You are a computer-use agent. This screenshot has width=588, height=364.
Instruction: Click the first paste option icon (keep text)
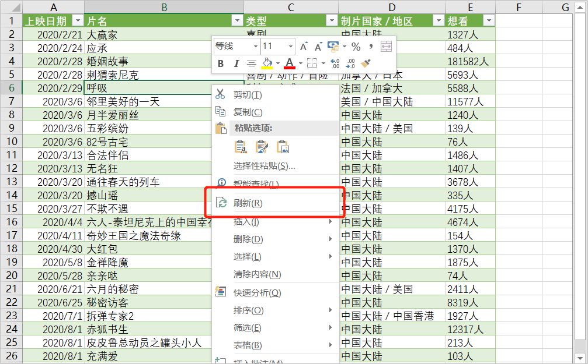click(x=241, y=147)
